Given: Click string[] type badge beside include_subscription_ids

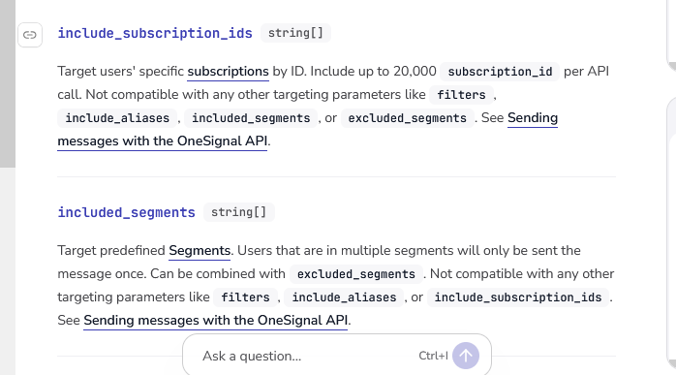Looking at the screenshot, I should point(295,33).
